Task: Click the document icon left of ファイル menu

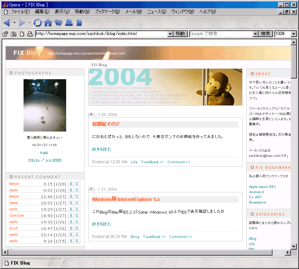Action: point(6,12)
